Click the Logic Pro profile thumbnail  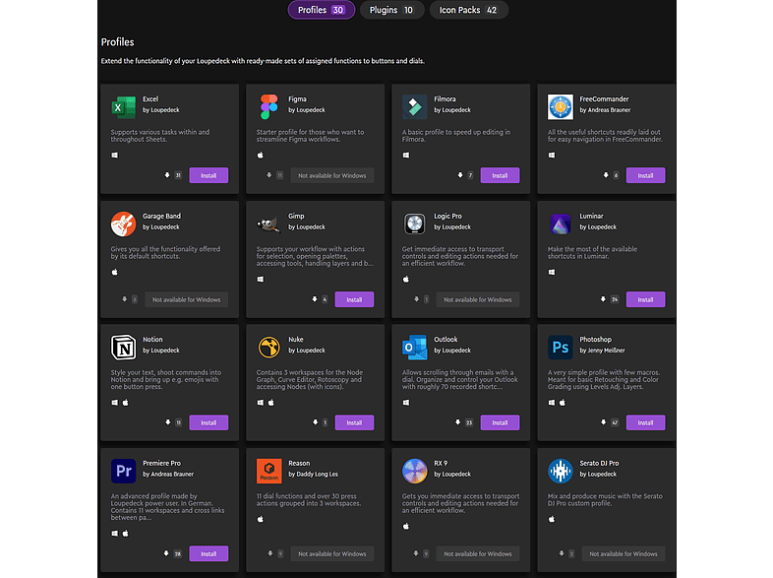414,224
